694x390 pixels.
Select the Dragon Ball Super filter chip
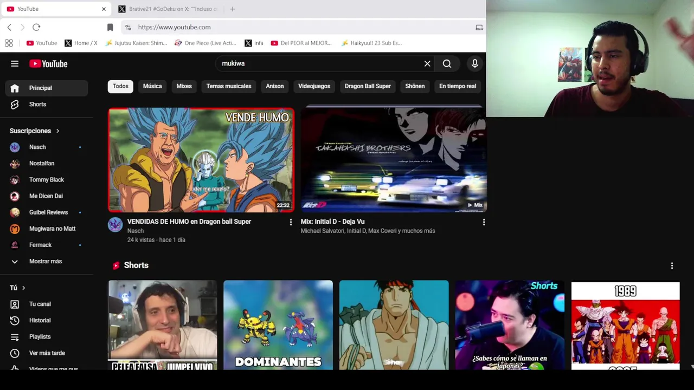[x=368, y=86]
